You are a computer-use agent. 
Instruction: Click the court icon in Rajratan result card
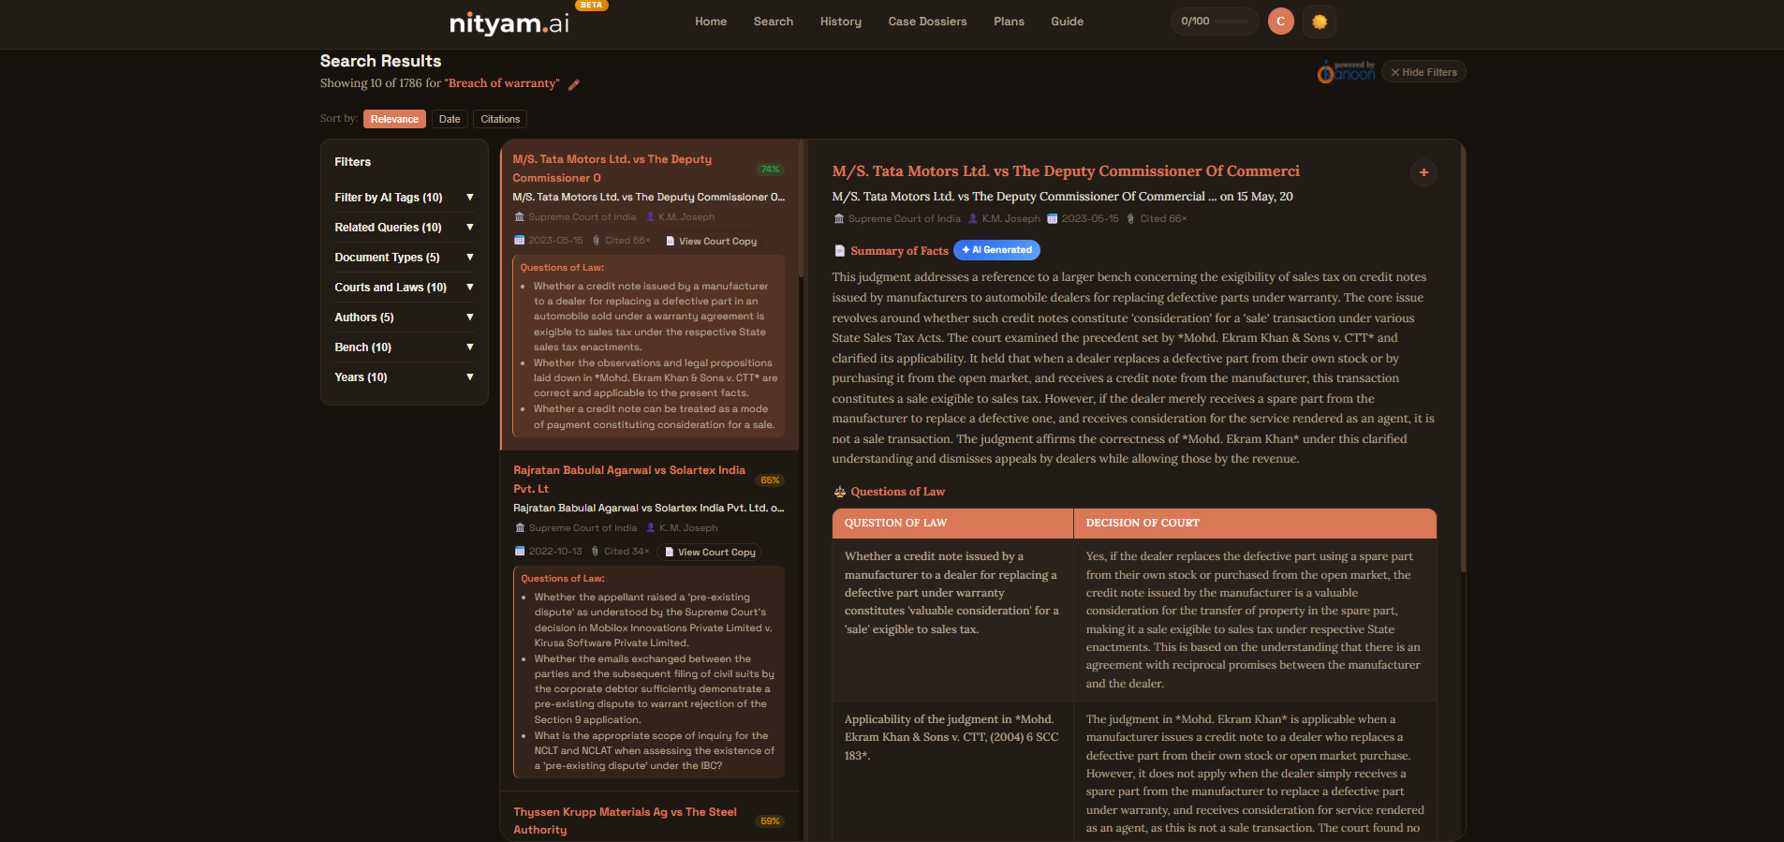520,528
